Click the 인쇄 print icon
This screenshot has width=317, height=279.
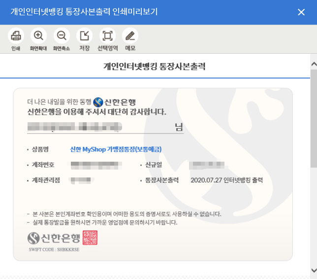(x=16, y=35)
